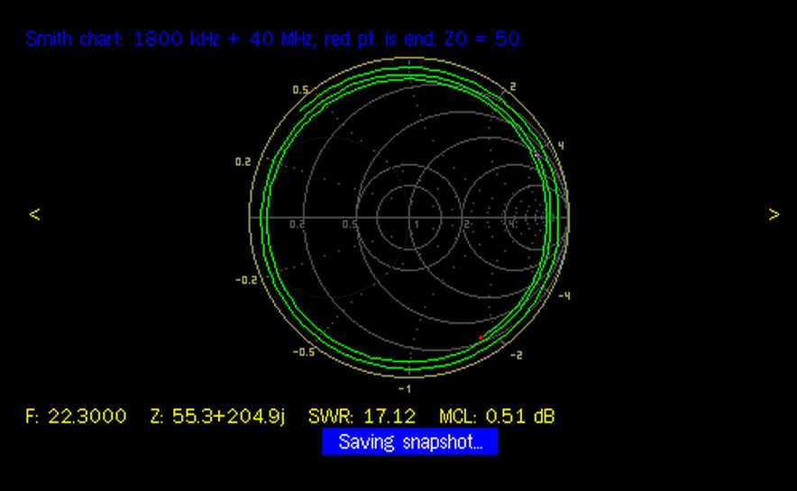797x491 pixels.
Task: Click the -0.2 label on the left rim
Action: click(244, 279)
